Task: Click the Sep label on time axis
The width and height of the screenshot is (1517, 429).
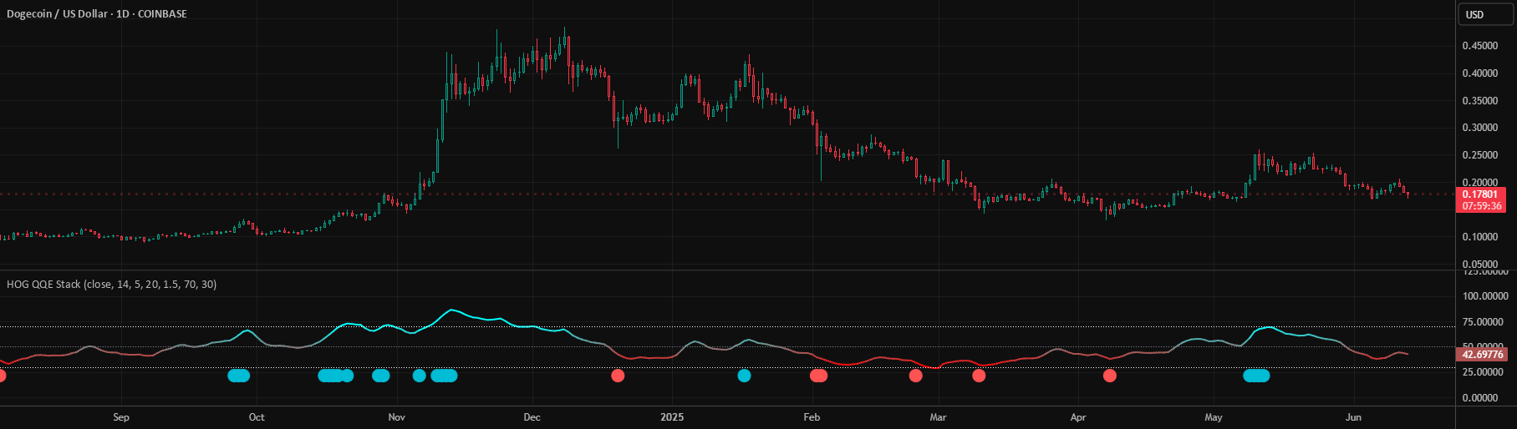Action: (121, 417)
